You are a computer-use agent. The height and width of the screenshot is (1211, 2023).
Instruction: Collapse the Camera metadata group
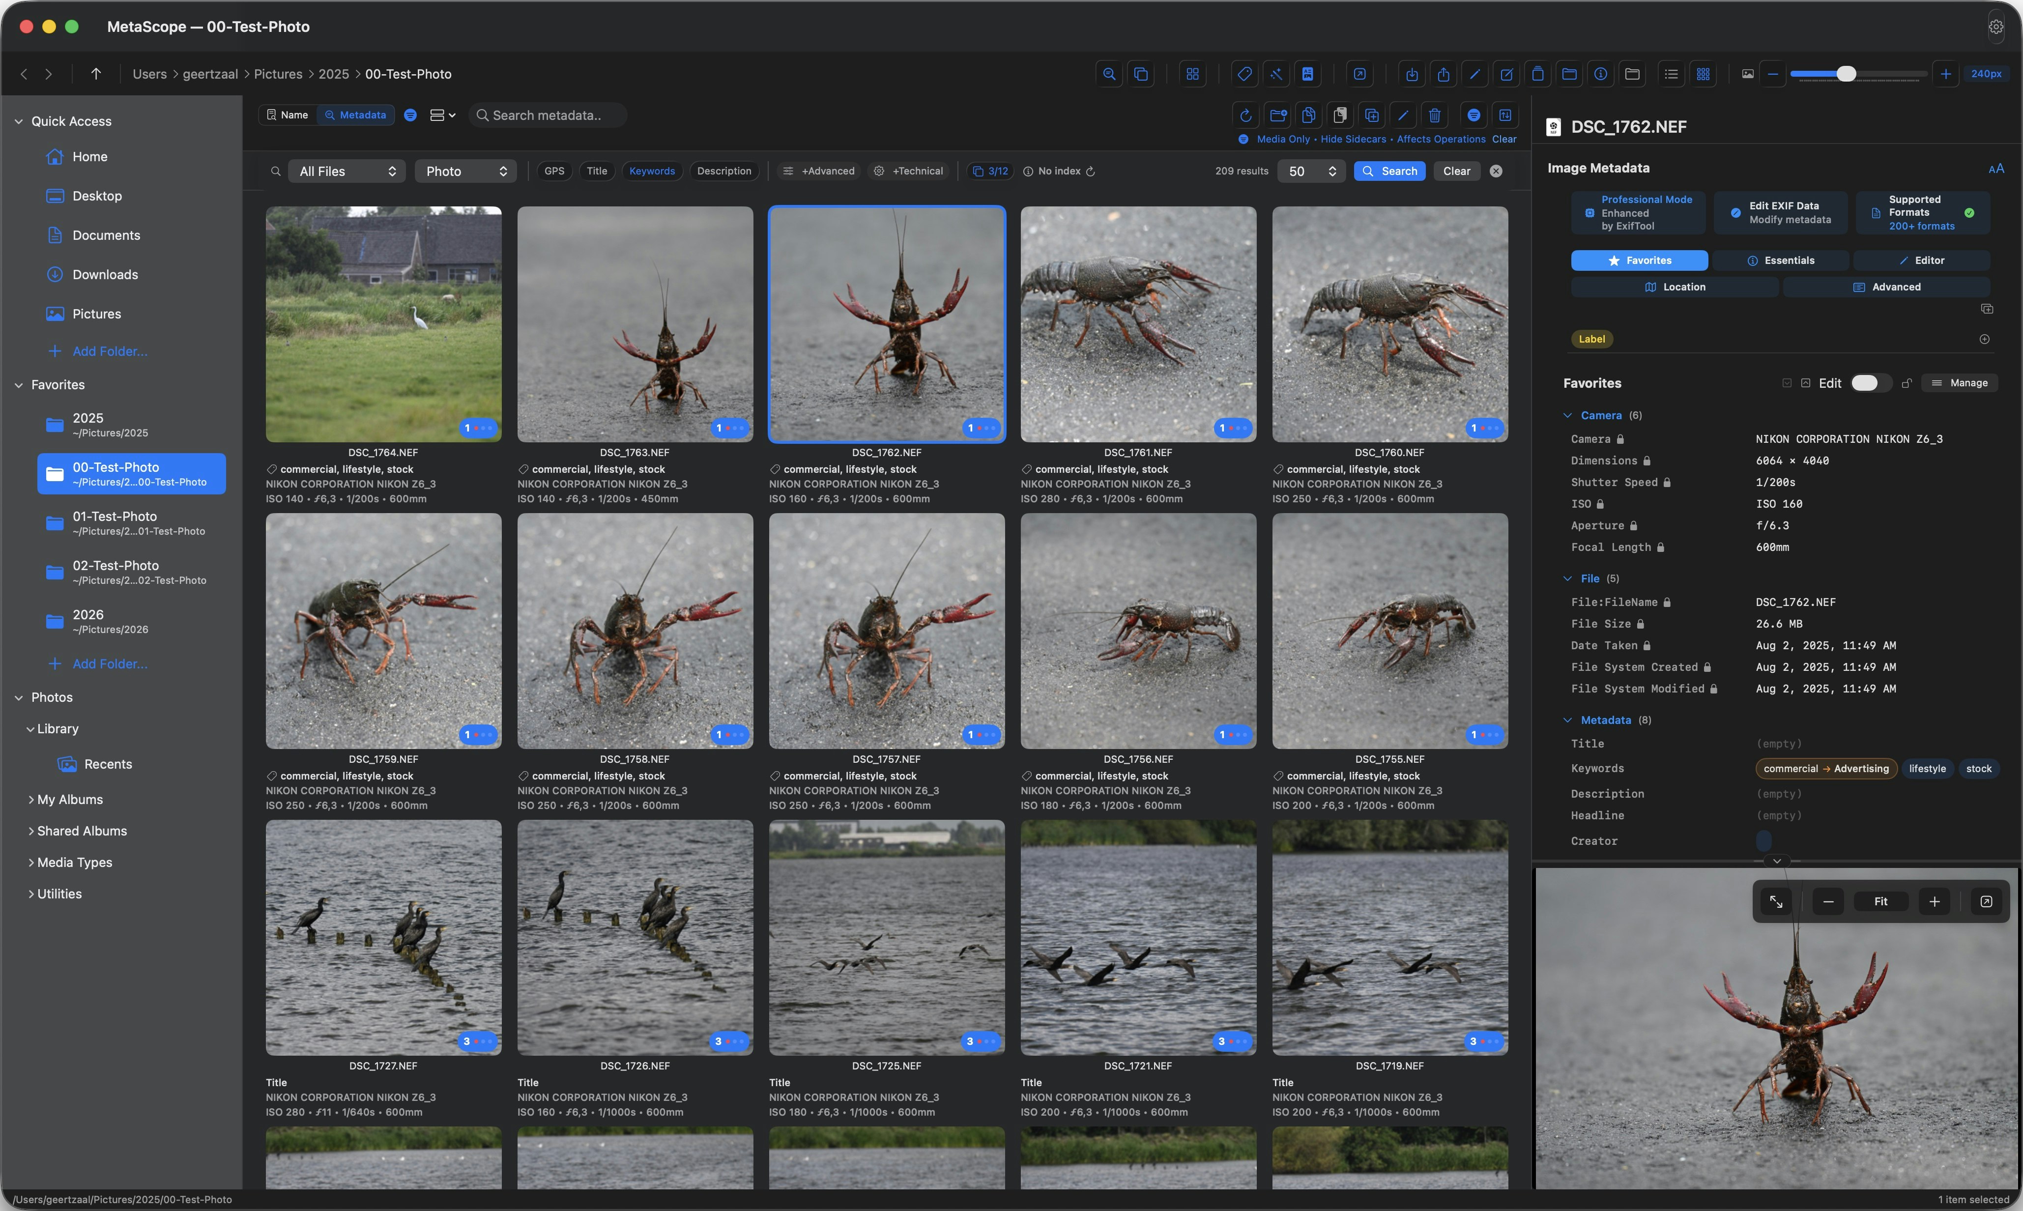[1568, 415]
